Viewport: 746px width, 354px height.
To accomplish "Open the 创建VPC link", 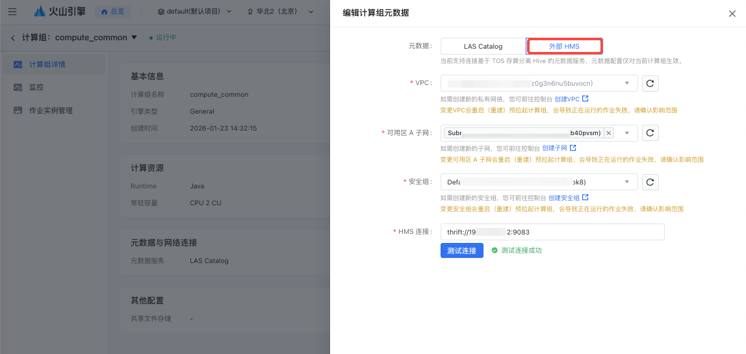I will coord(571,99).
